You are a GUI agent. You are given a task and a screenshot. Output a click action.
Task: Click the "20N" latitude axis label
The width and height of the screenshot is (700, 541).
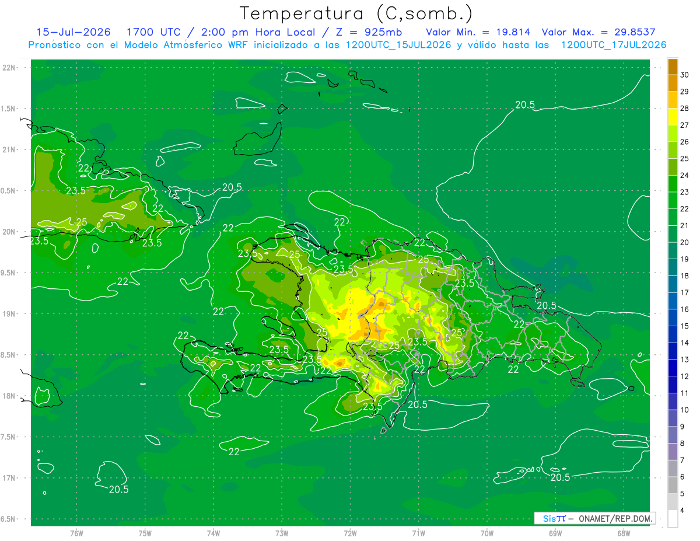pyautogui.click(x=9, y=232)
